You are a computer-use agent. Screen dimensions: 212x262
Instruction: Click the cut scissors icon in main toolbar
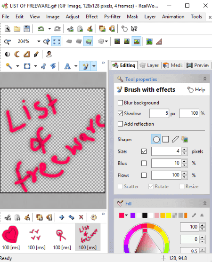tap(70, 29)
